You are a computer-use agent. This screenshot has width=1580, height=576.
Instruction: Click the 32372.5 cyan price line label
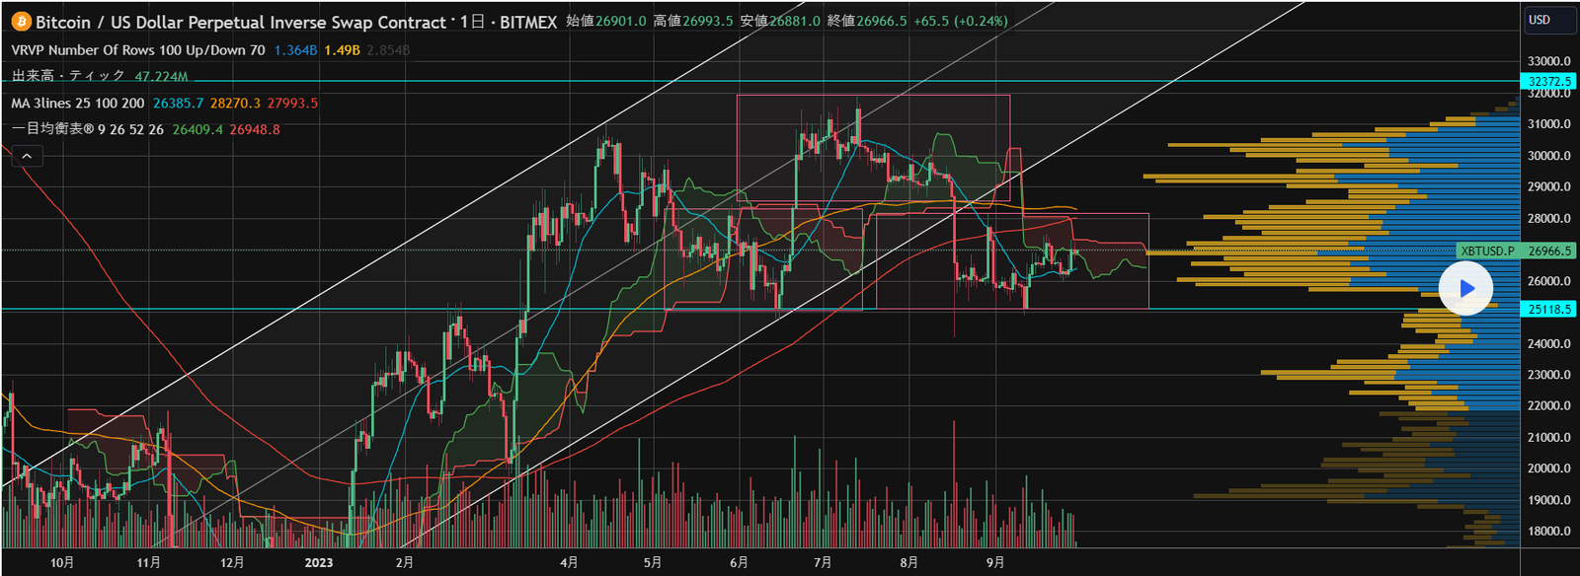pos(1548,82)
